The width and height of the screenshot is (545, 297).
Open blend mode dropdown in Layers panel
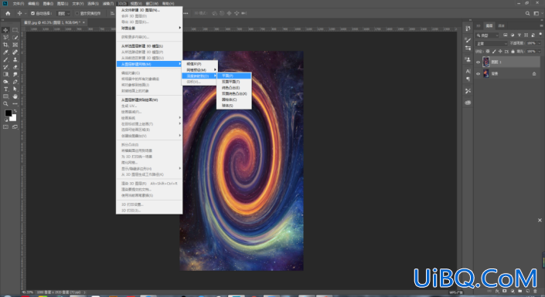click(x=492, y=43)
